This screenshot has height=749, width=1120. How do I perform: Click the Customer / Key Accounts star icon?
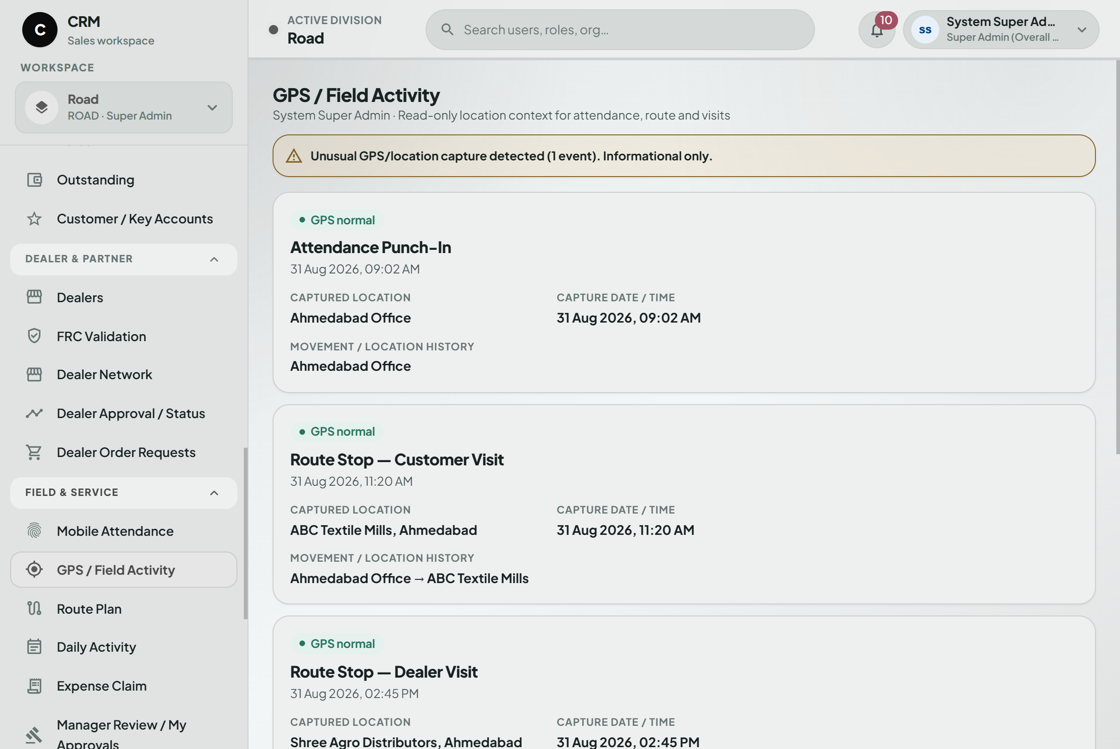coord(34,219)
